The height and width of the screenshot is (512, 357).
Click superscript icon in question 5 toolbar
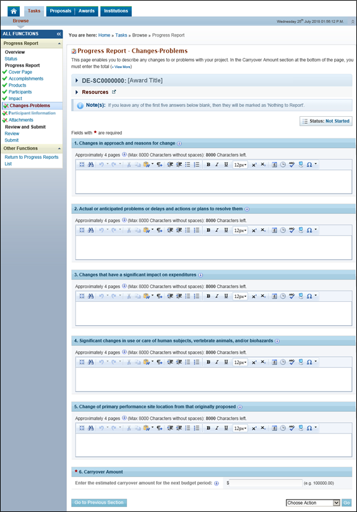[x=254, y=428]
